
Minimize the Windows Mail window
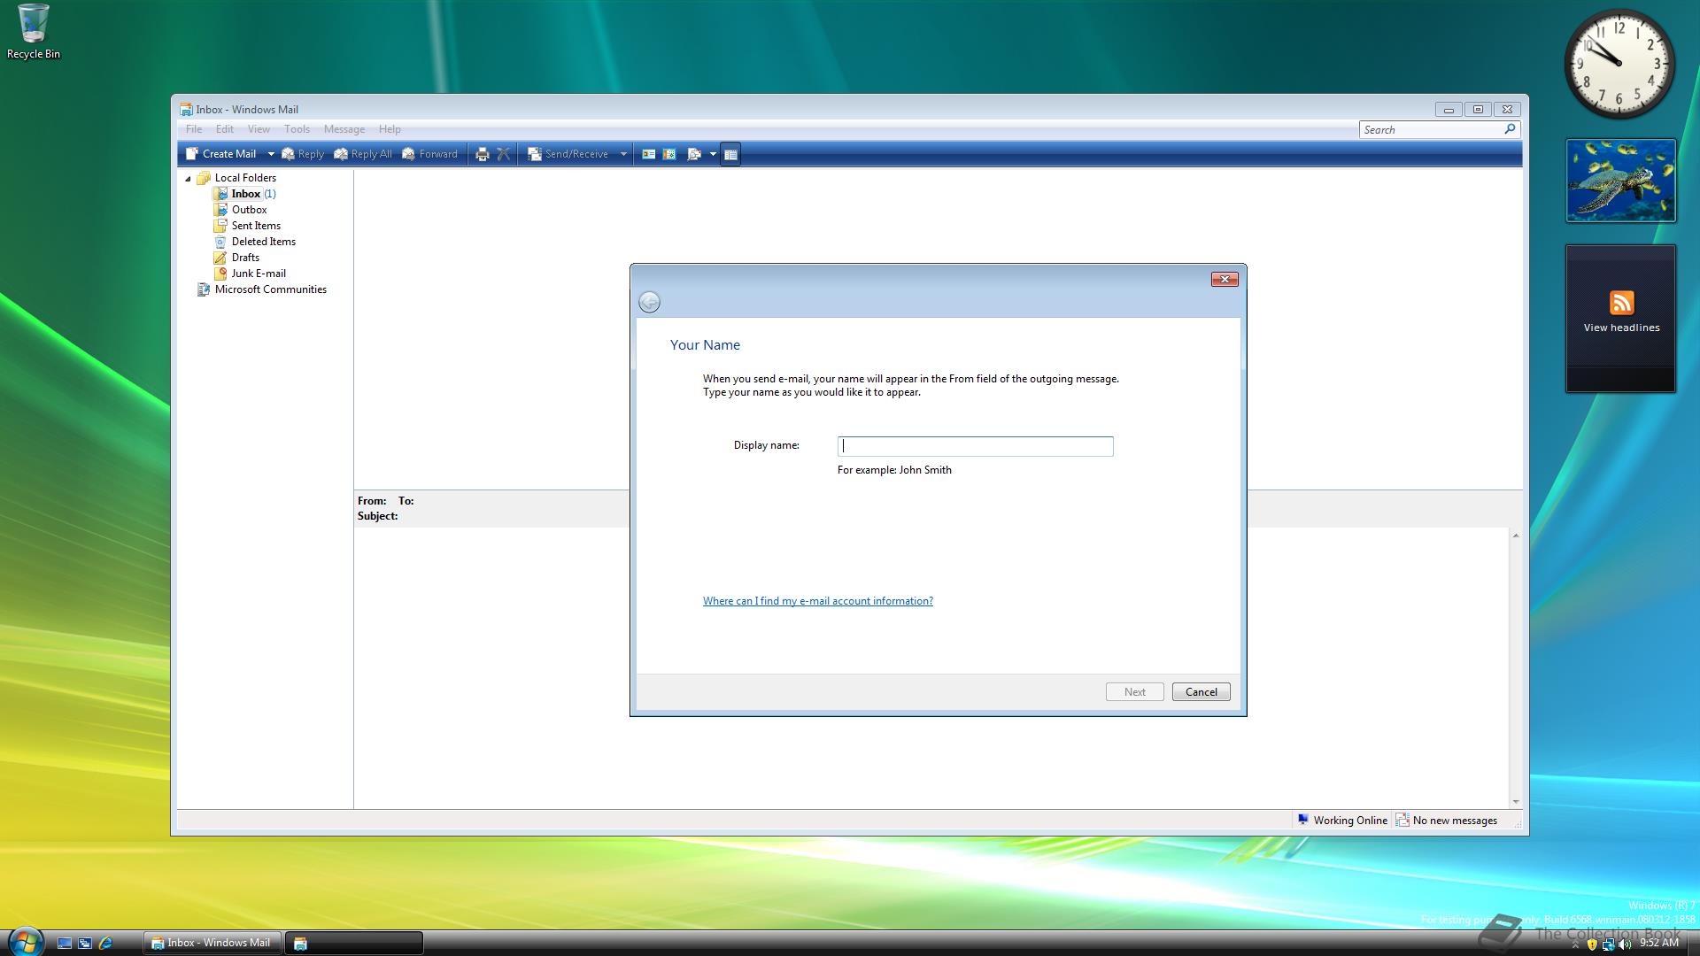click(1449, 110)
